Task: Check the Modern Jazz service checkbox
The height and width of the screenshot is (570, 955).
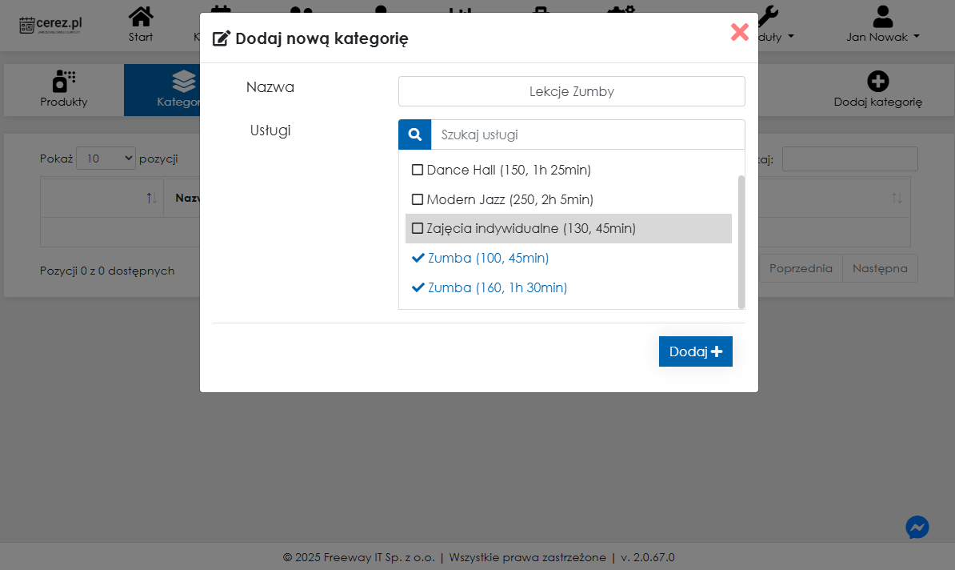Action: coord(417,199)
